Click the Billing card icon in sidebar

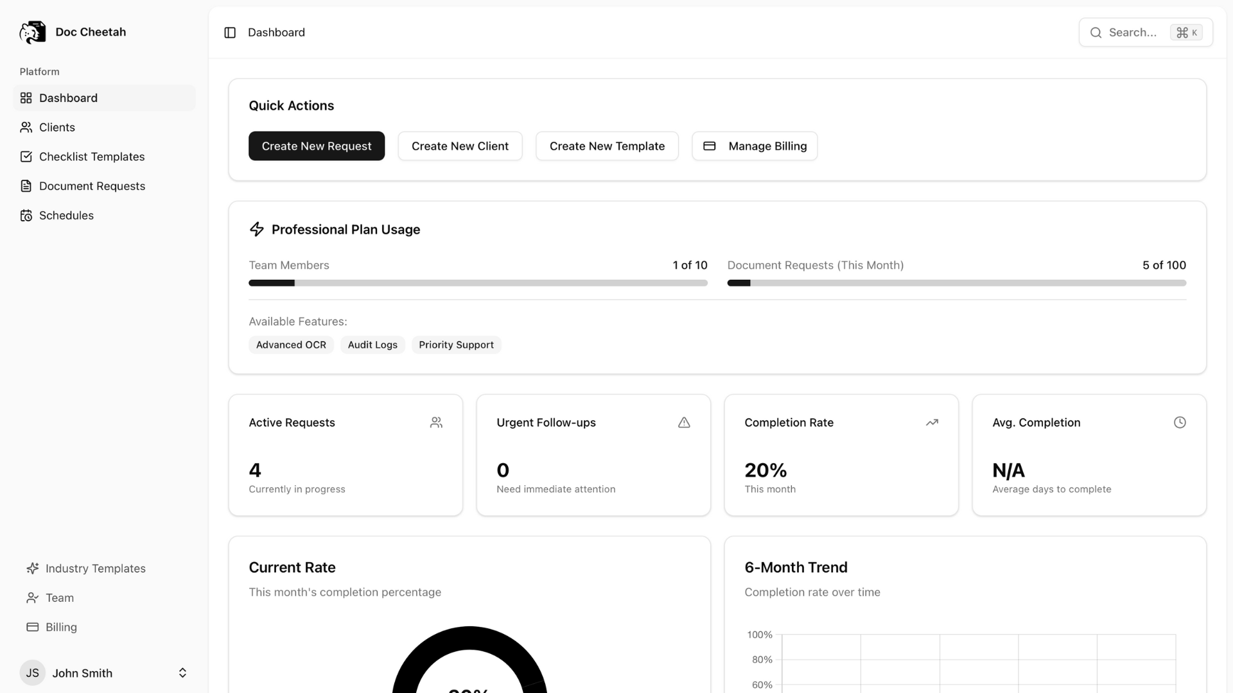(32, 628)
